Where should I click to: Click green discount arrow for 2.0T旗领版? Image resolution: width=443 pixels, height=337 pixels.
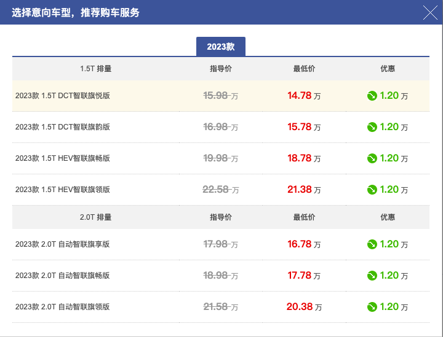coord(372,307)
